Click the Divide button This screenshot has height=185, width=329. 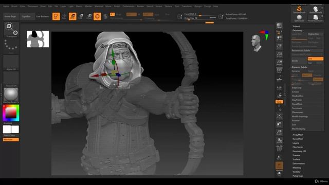pyautogui.click(x=299, y=61)
